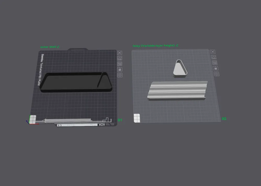Click the plate number 01 label
Screen dimensions: 261x186
point(120,120)
